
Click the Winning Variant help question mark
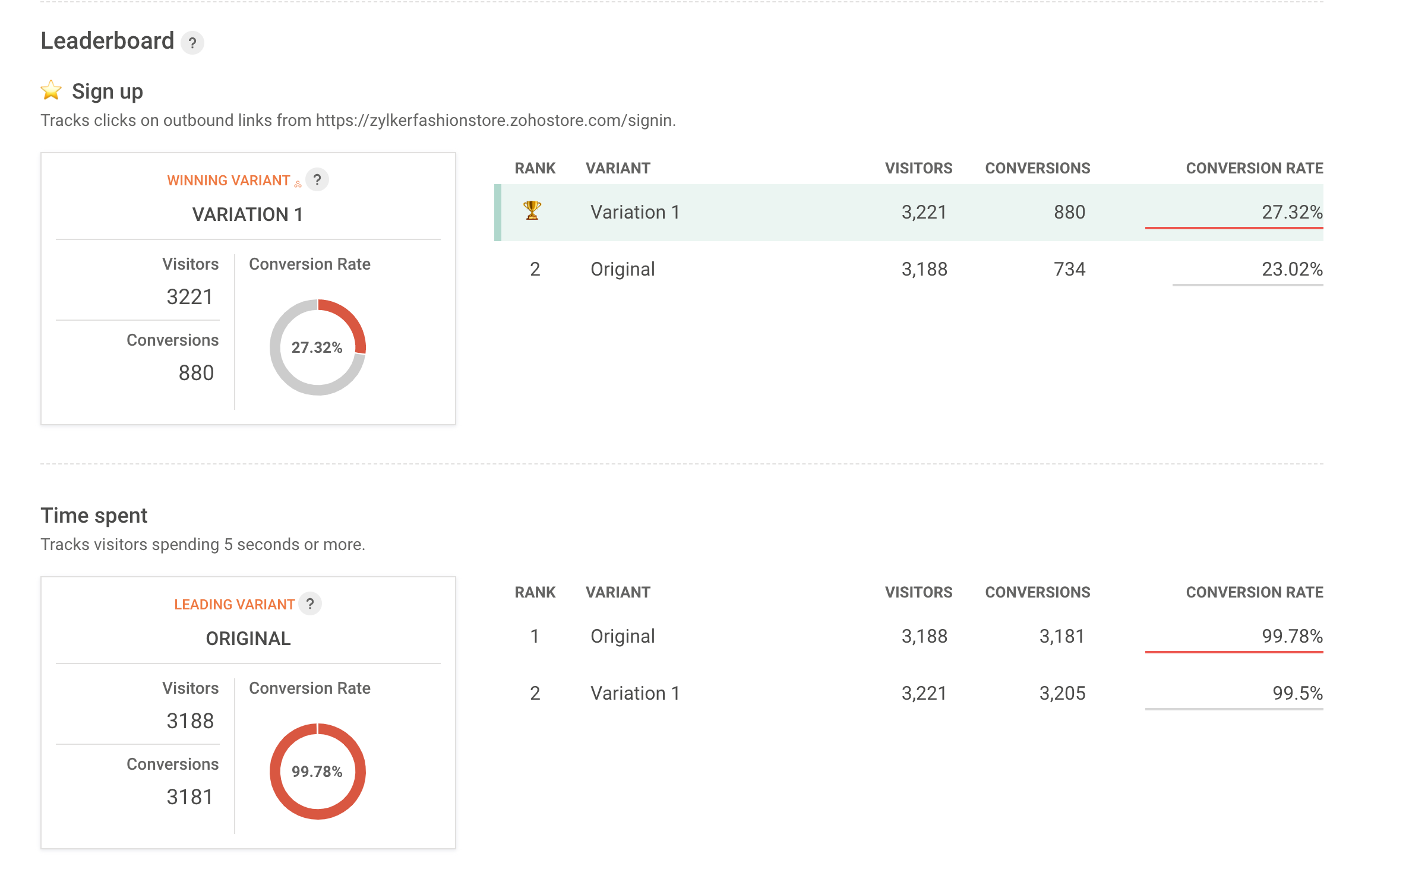[x=317, y=179]
